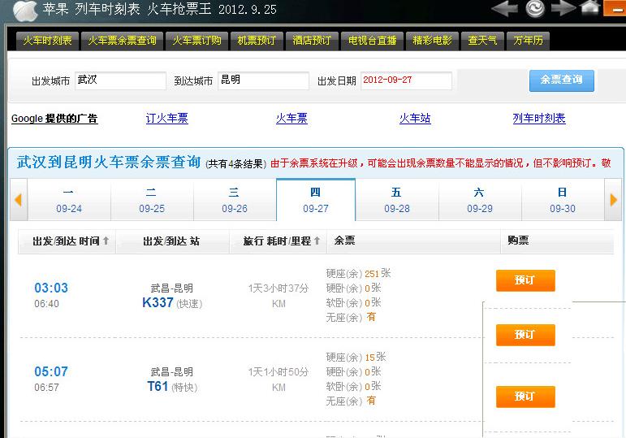This screenshot has height=438, width=626.
Task: Click 预订 button for train K337
Action: pyautogui.click(x=525, y=280)
